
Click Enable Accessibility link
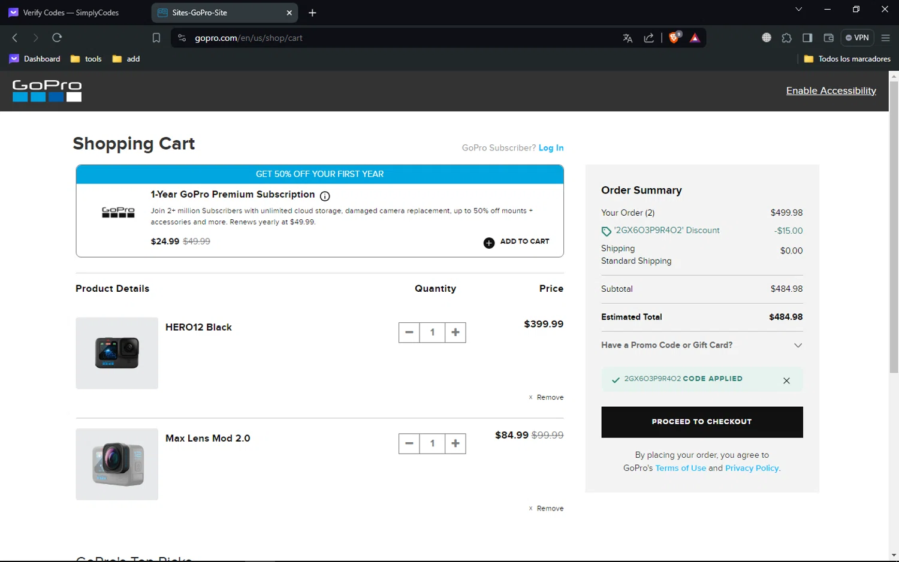coord(831,90)
